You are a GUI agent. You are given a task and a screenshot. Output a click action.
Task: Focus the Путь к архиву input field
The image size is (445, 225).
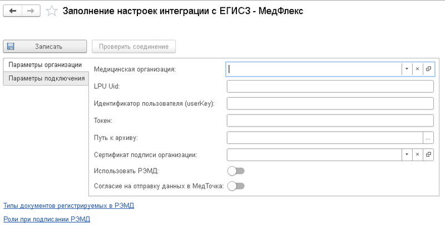point(325,138)
